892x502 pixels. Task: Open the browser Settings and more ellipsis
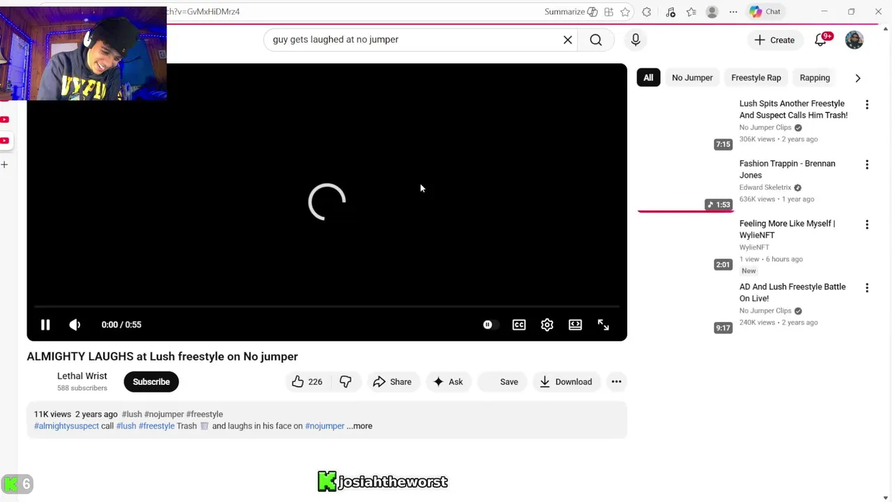[733, 12]
